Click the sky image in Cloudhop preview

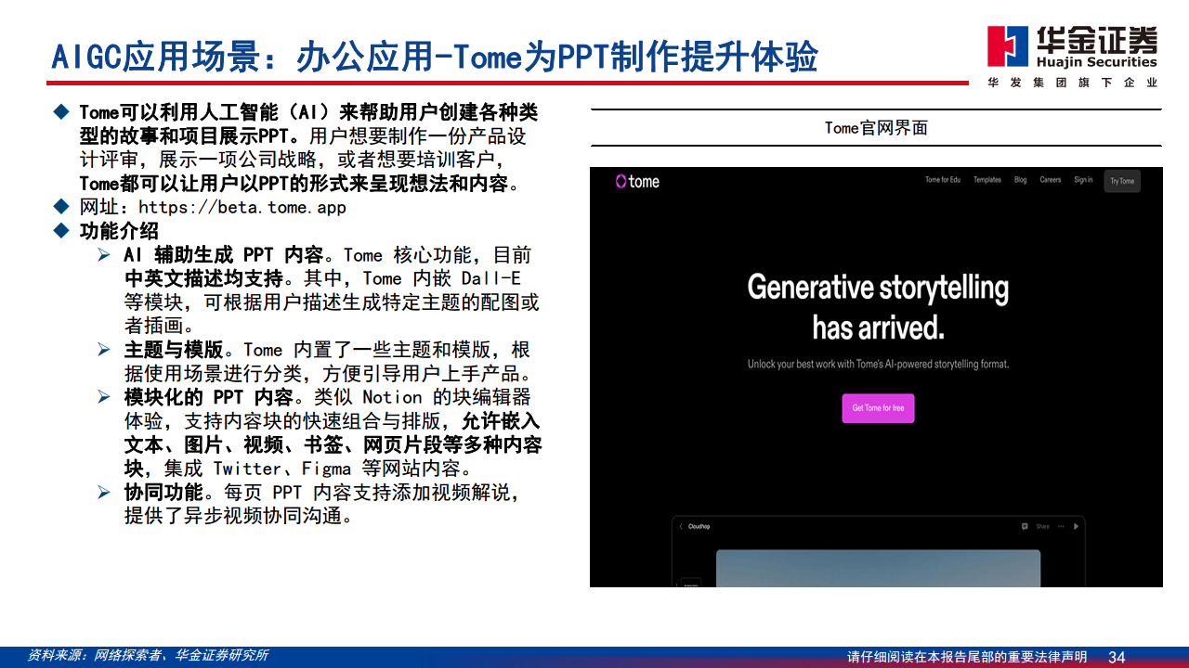click(x=878, y=568)
